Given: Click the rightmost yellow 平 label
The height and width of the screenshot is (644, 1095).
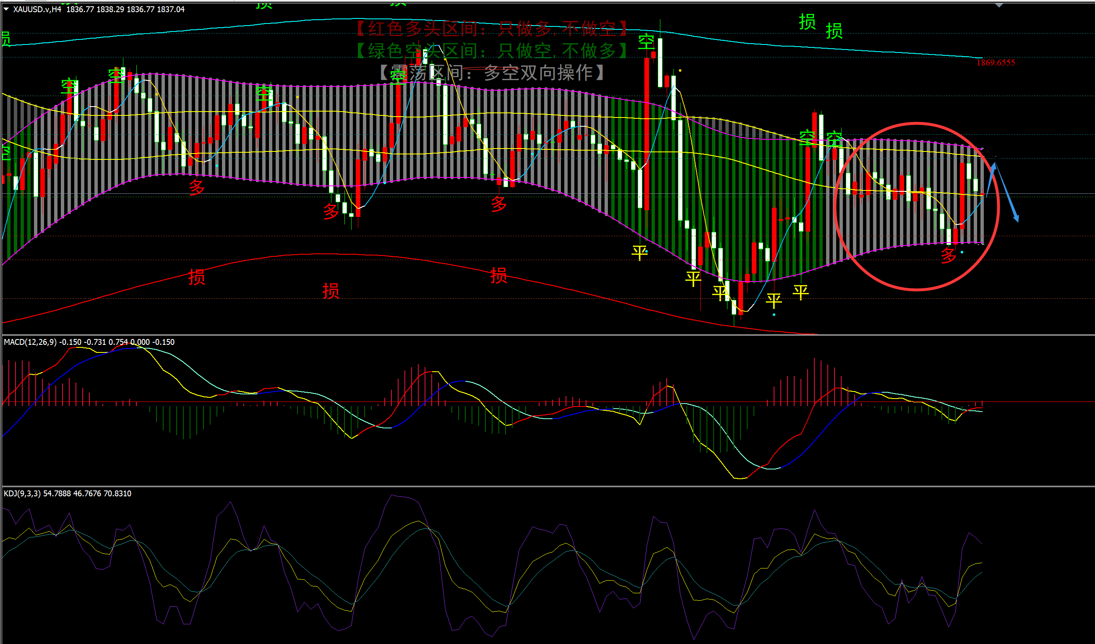Looking at the screenshot, I should point(800,292).
